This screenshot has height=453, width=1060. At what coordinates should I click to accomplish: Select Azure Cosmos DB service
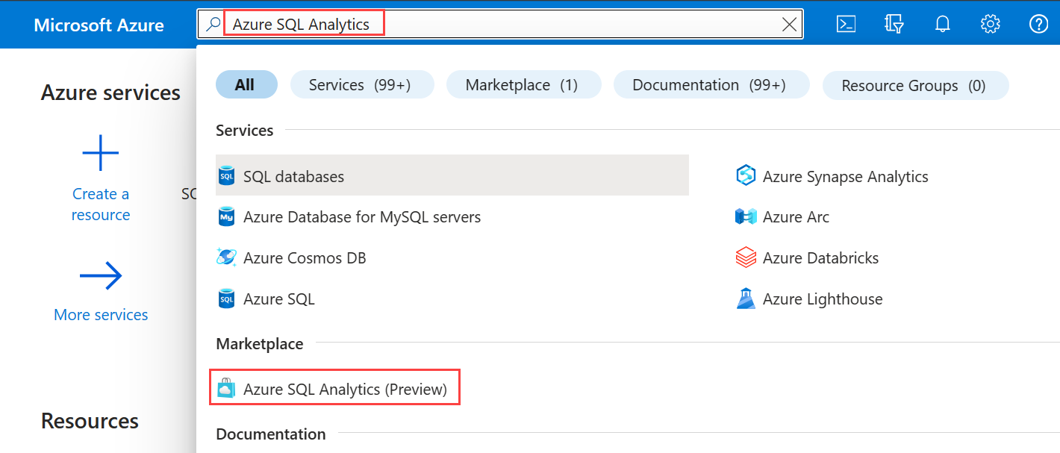click(x=305, y=257)
